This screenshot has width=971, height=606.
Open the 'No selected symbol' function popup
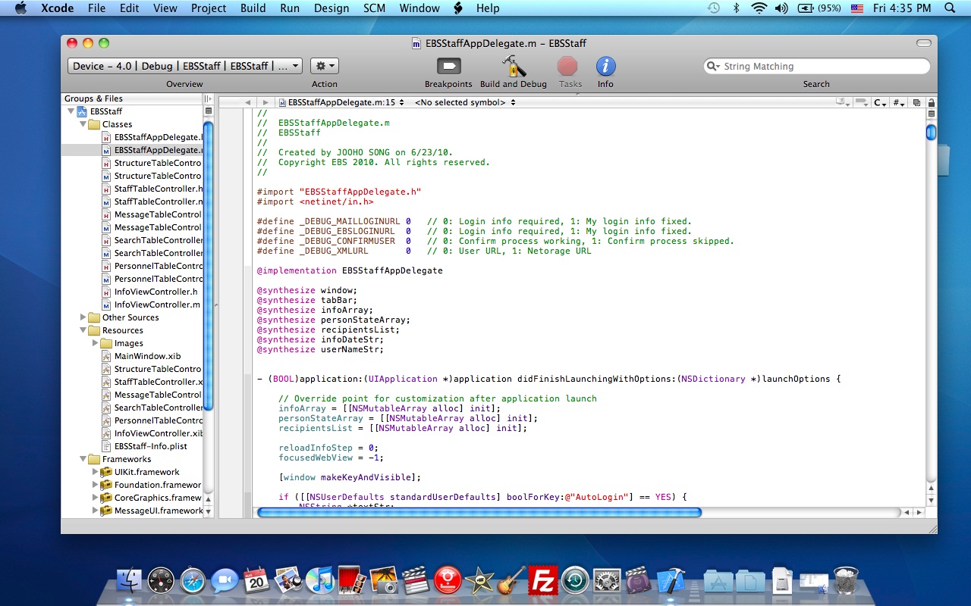[465, 102]
